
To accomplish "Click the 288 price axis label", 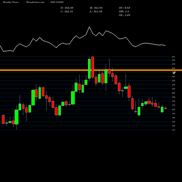I will 173,57.
